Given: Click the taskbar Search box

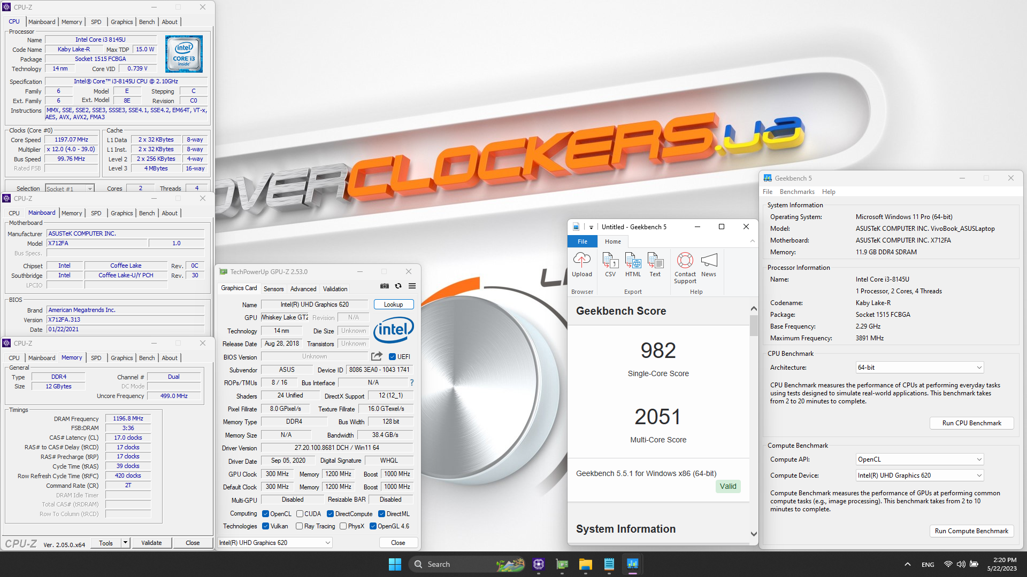Looking at the screenshot, I should 467,564.
